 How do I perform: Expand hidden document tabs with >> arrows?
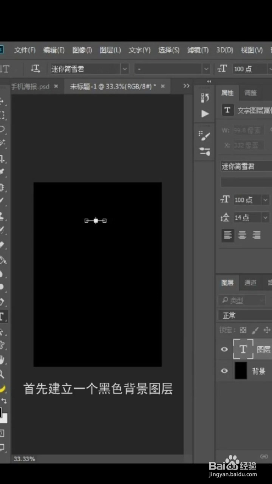pos(186,86)
